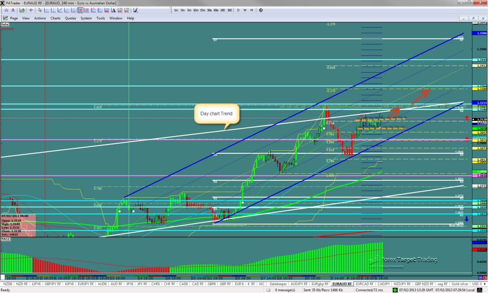Click the MACD indicator panel label
This screenshot has height=293, width=488.
(x=6, y=239)
